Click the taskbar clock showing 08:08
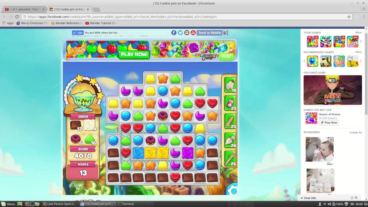The image size is (368, 207). (x=359, y=204)
